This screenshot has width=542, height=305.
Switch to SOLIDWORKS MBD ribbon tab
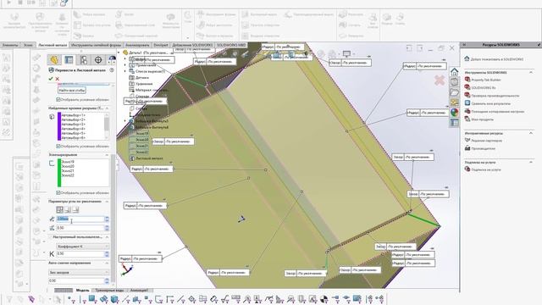click(x=231, y=45)
